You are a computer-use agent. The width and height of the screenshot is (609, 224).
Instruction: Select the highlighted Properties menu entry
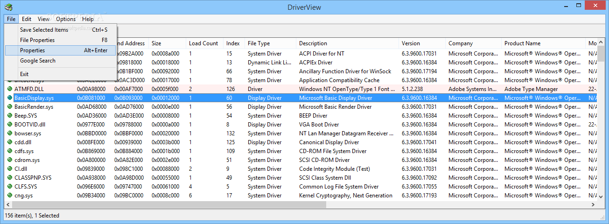[x=60, y=50]
